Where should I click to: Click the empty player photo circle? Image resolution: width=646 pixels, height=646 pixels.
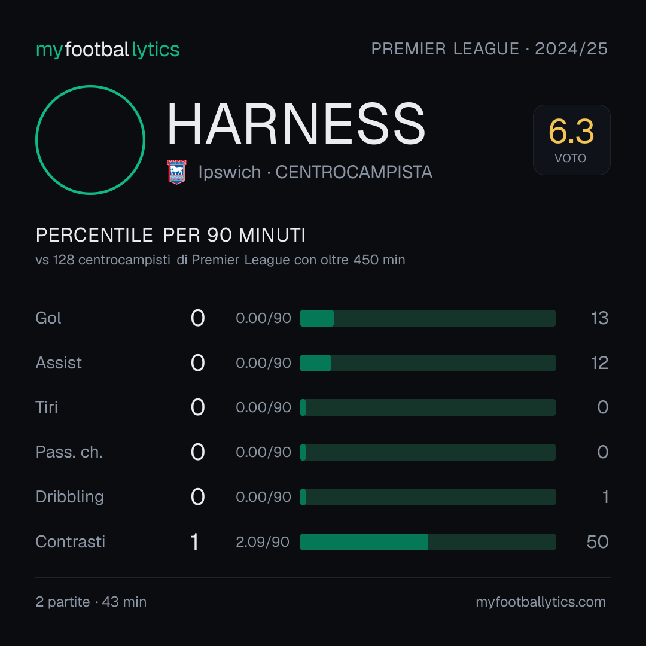[90, 139]
